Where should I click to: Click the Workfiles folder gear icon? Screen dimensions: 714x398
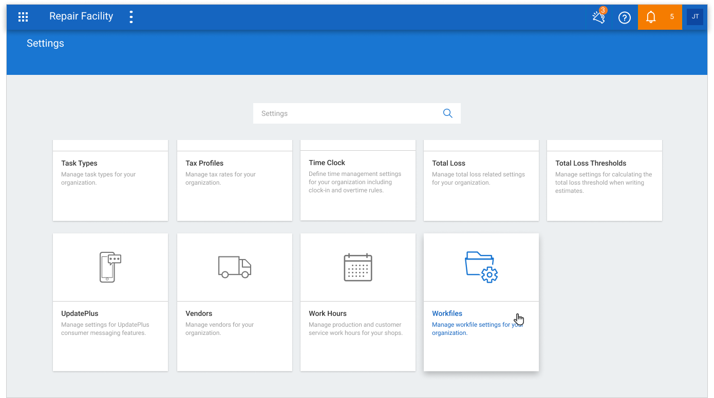pyautogui.click(x=481, y=267)
